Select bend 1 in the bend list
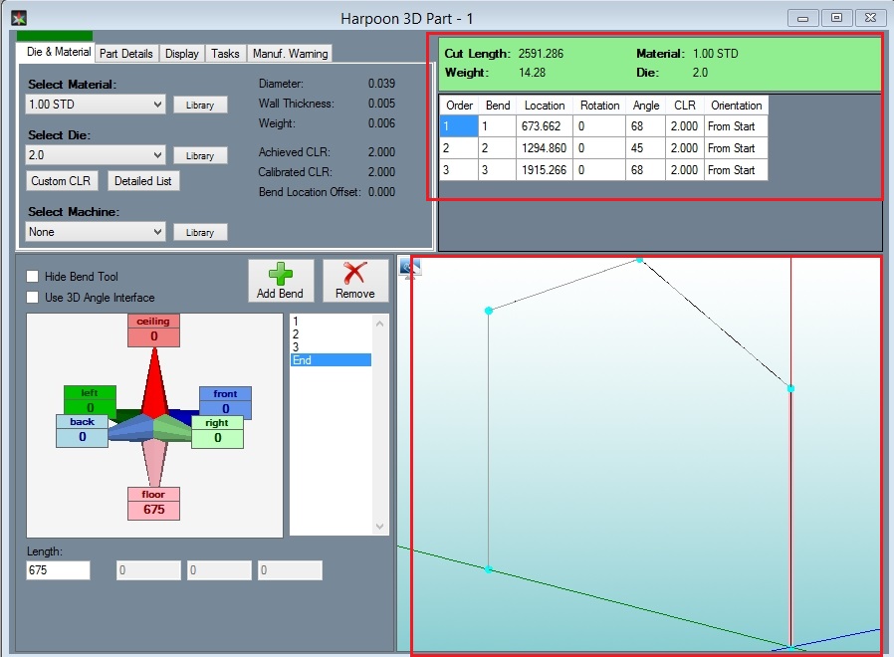 [x=331, y=322]
